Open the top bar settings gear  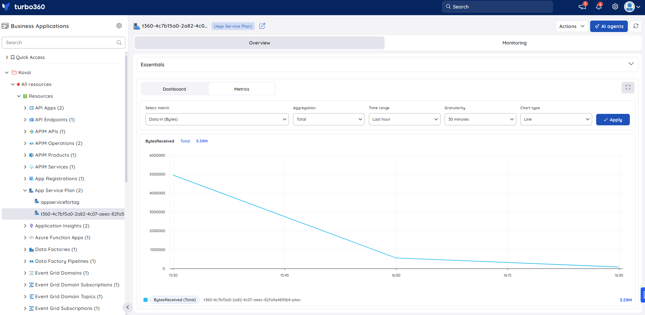(615, 7)
